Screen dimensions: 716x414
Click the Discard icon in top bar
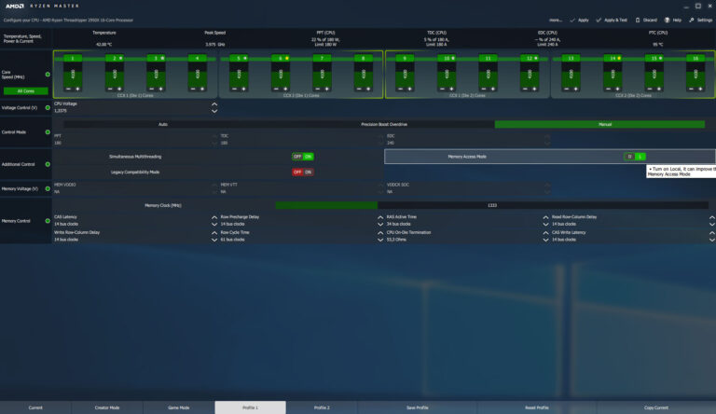click(638, 20)
